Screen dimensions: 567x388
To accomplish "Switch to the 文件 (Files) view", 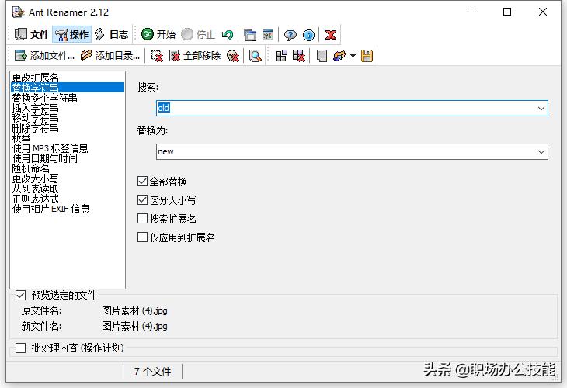I will tap(32, 35).
